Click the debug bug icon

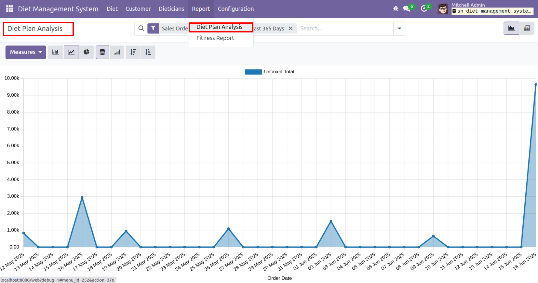396,9
